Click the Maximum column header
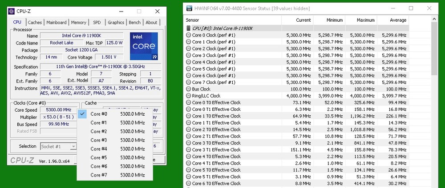Screen dimensions: 445x188 click(x=361, y=20)
